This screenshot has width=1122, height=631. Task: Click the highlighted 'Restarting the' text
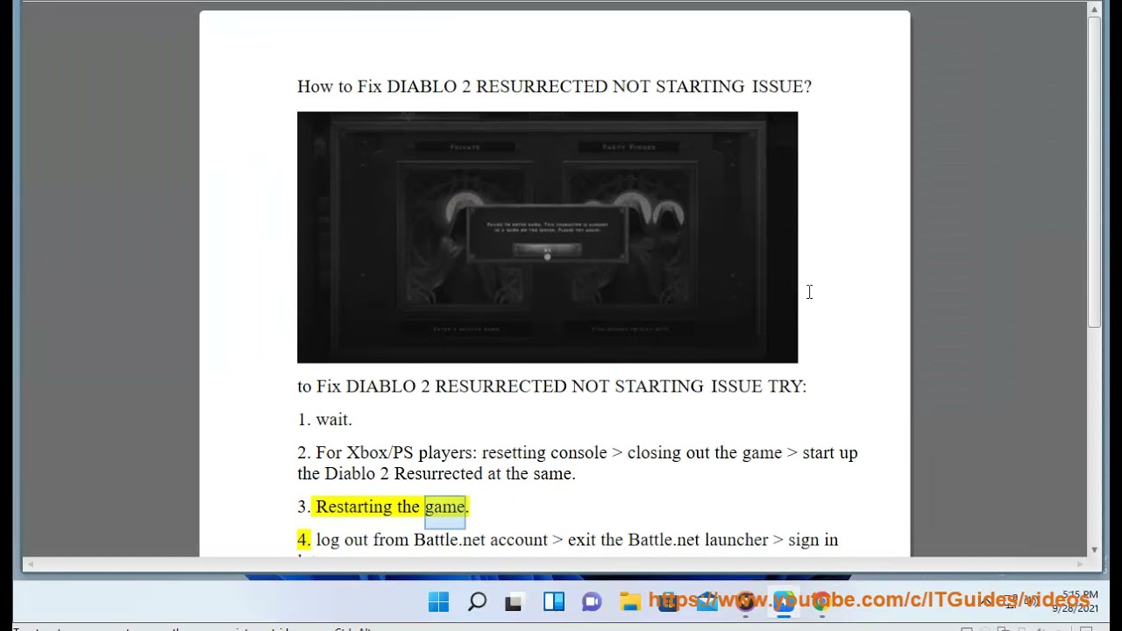(x=367, y=507)
